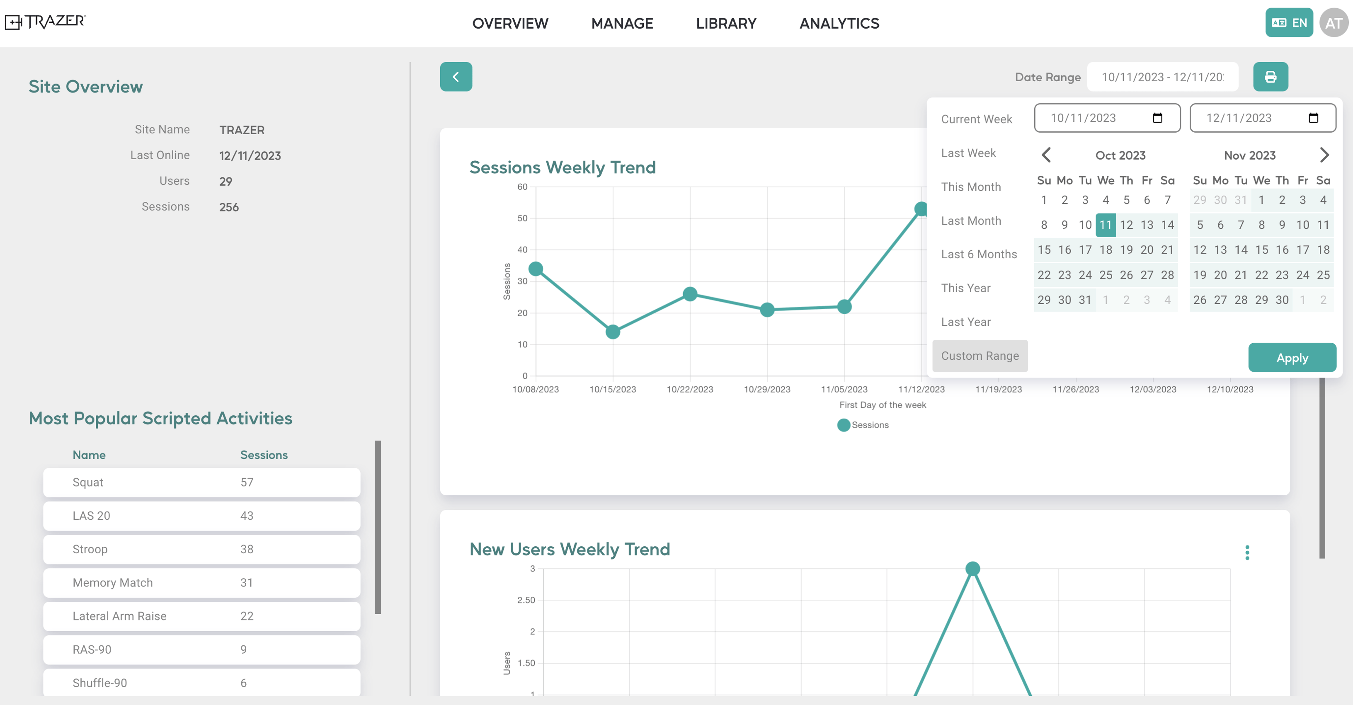This screenshot has height=705, width=1353.
Task: Click the Name column header
Action: click(89, 455)
